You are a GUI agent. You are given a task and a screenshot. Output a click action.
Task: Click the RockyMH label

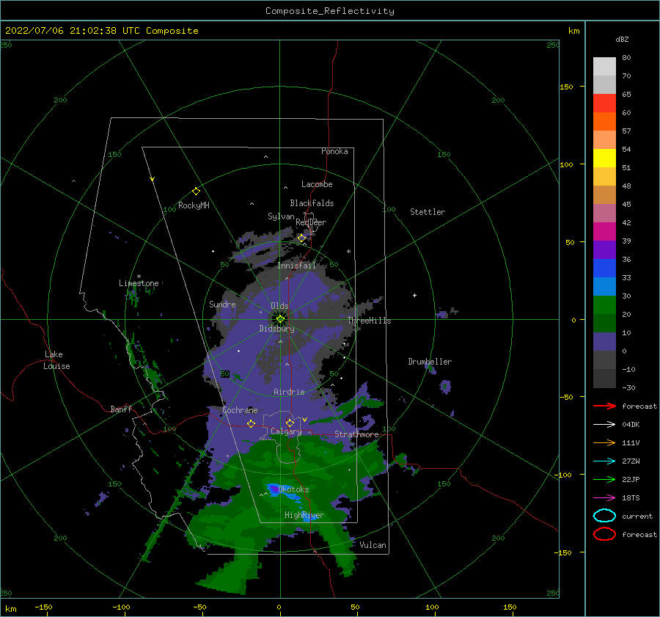coord(194,205)
